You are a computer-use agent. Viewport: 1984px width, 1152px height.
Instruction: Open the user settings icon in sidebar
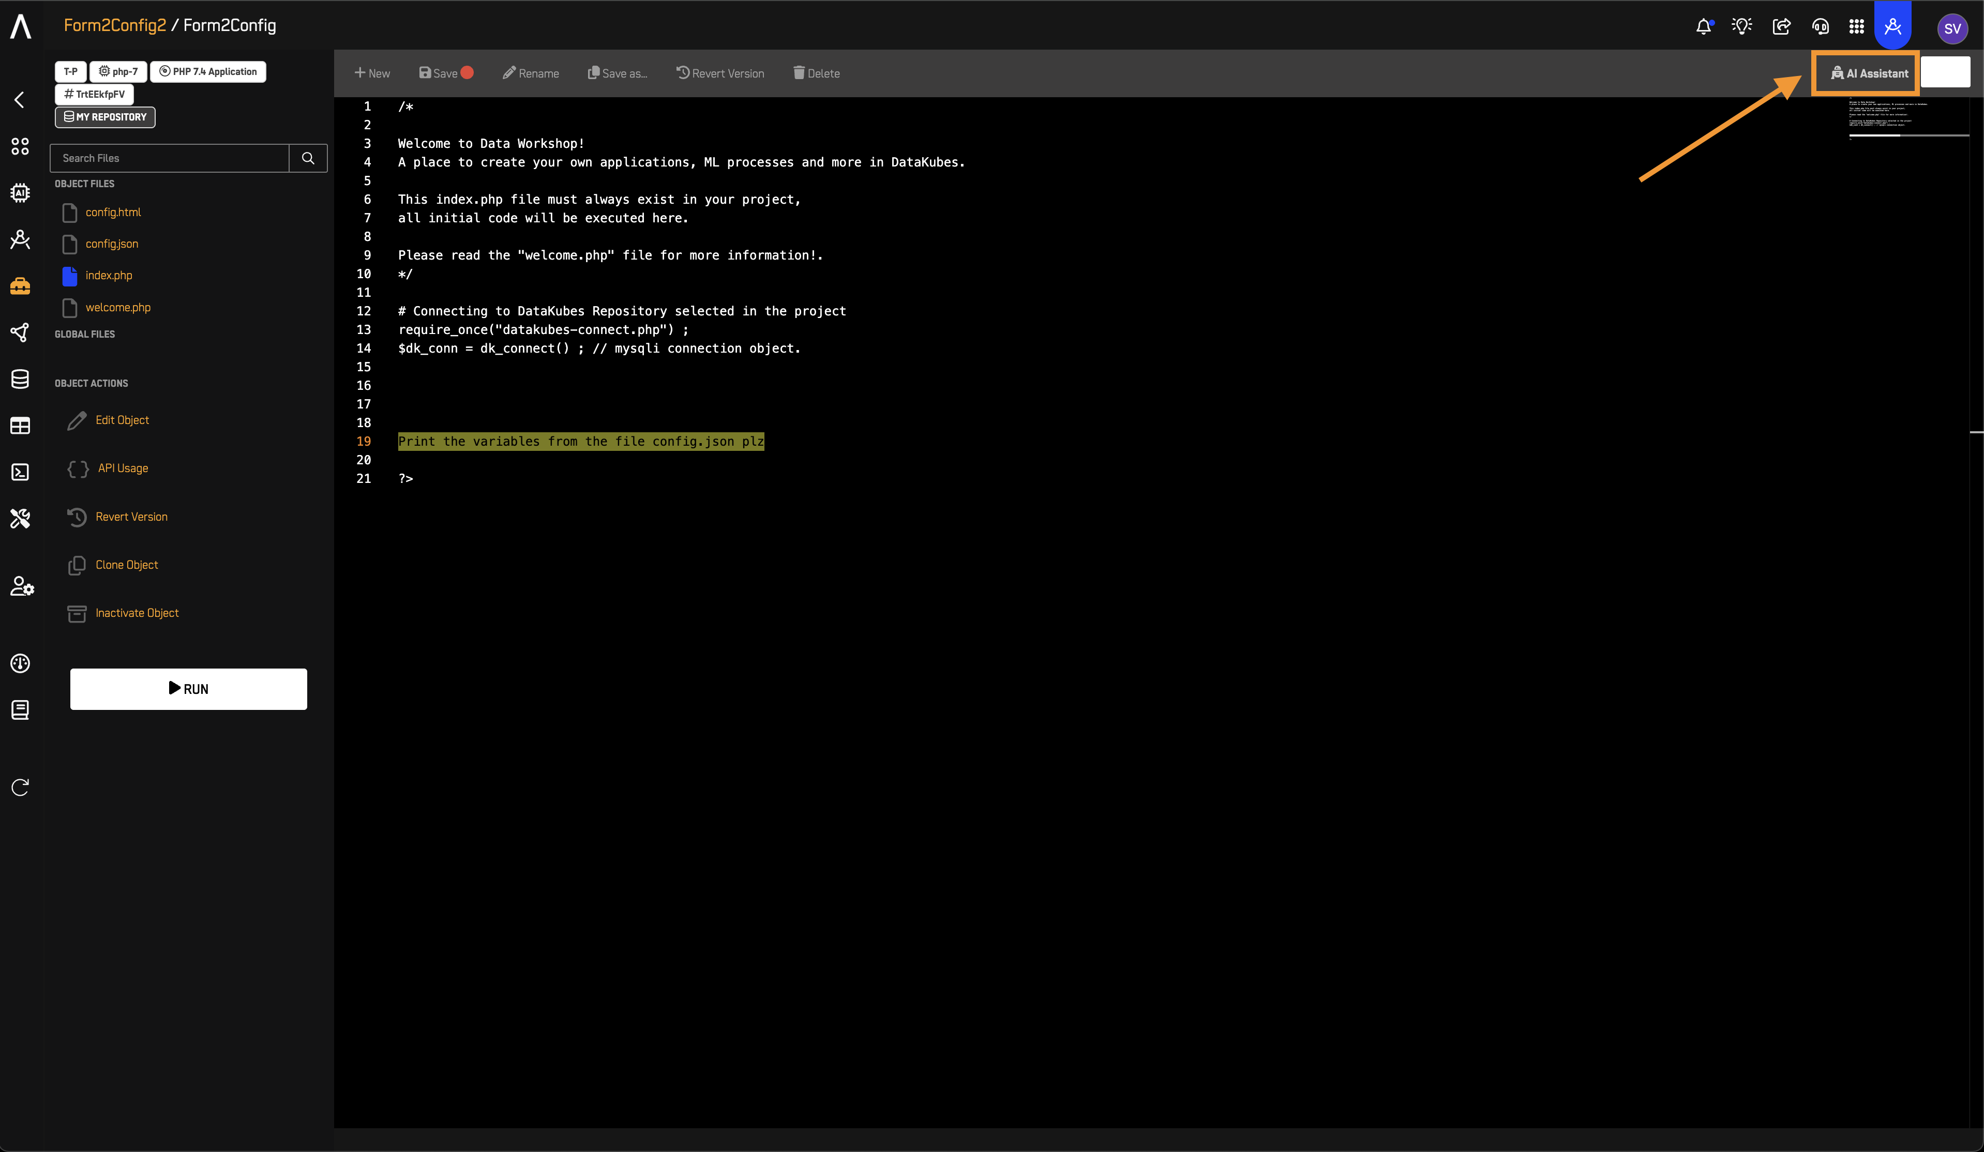[22, 586]
